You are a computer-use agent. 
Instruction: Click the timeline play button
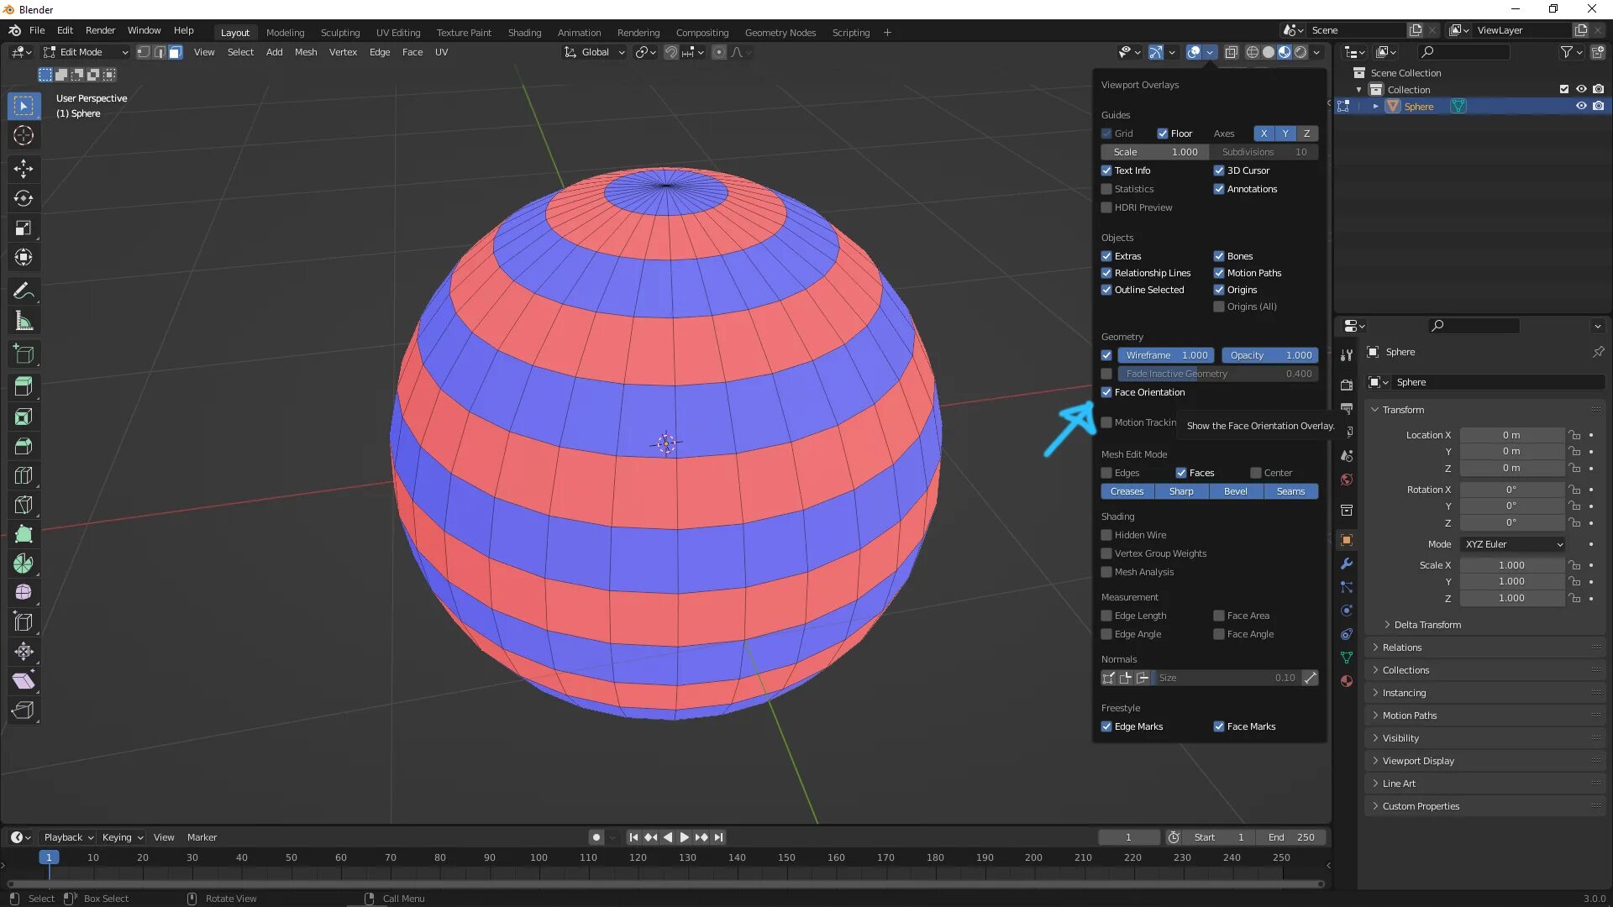[684, 837]
